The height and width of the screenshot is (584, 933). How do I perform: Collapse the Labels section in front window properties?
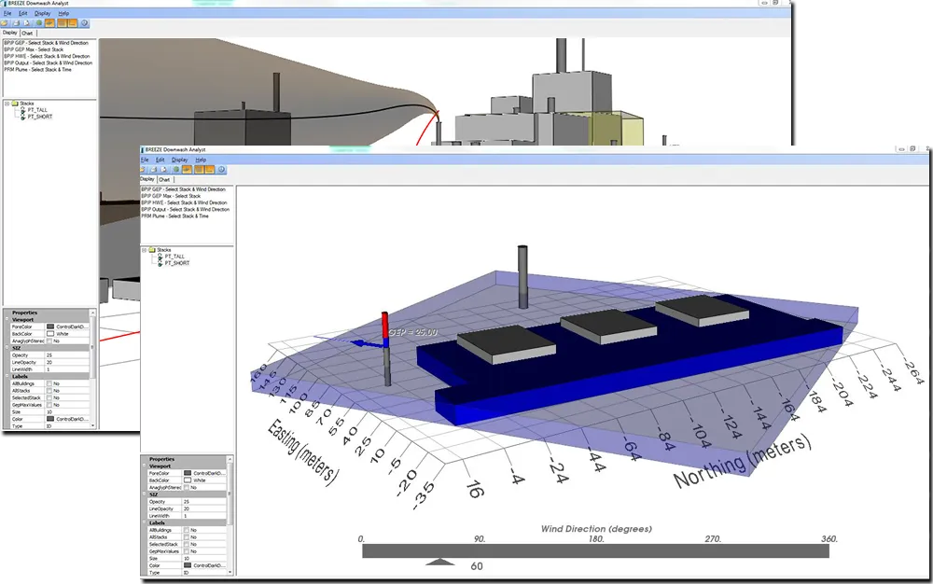145,522
